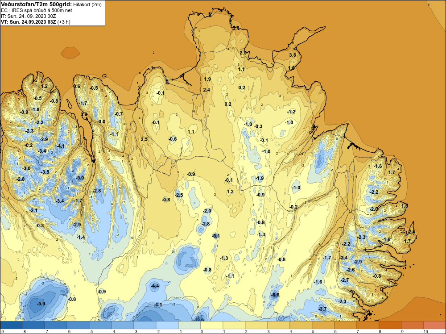Pick the legend swatch between -7 and -6
This screenshot has height=334, width=446.
tap(56, 325)
